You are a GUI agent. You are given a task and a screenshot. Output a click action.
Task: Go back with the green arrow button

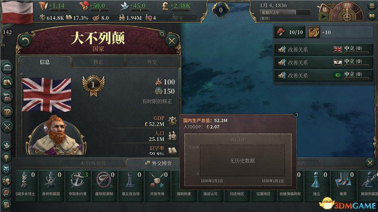(25, 41)
